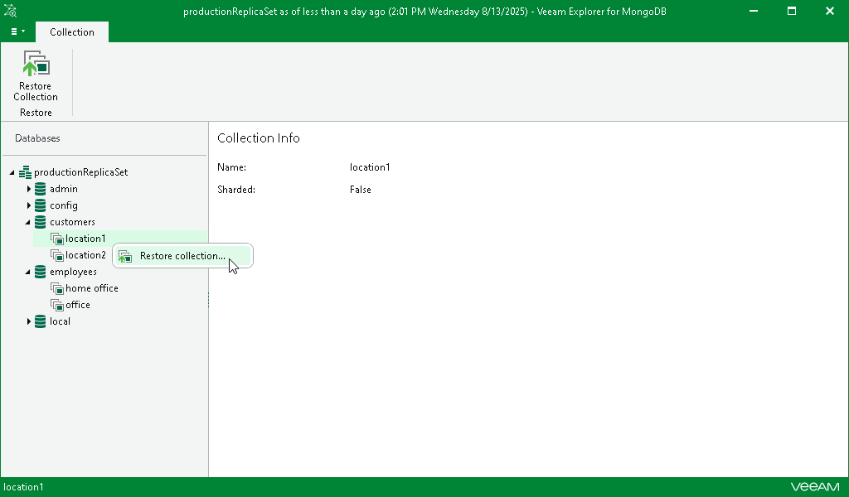
Task: Click the employees database icon
Action: [x=40, y=272]
